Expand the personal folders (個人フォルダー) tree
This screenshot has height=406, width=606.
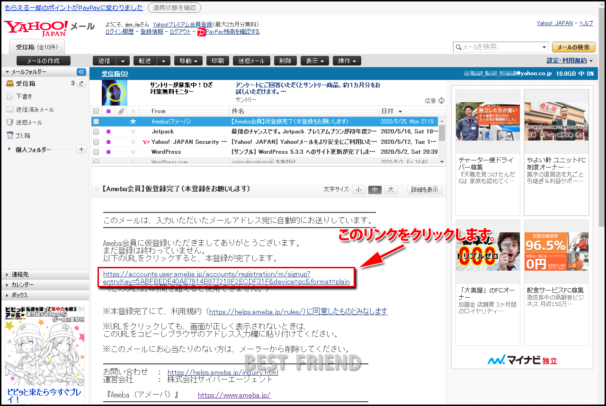point(10,150)
